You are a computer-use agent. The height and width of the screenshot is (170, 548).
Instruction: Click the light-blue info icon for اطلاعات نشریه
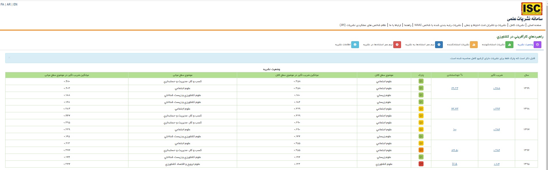click(355, 45)
